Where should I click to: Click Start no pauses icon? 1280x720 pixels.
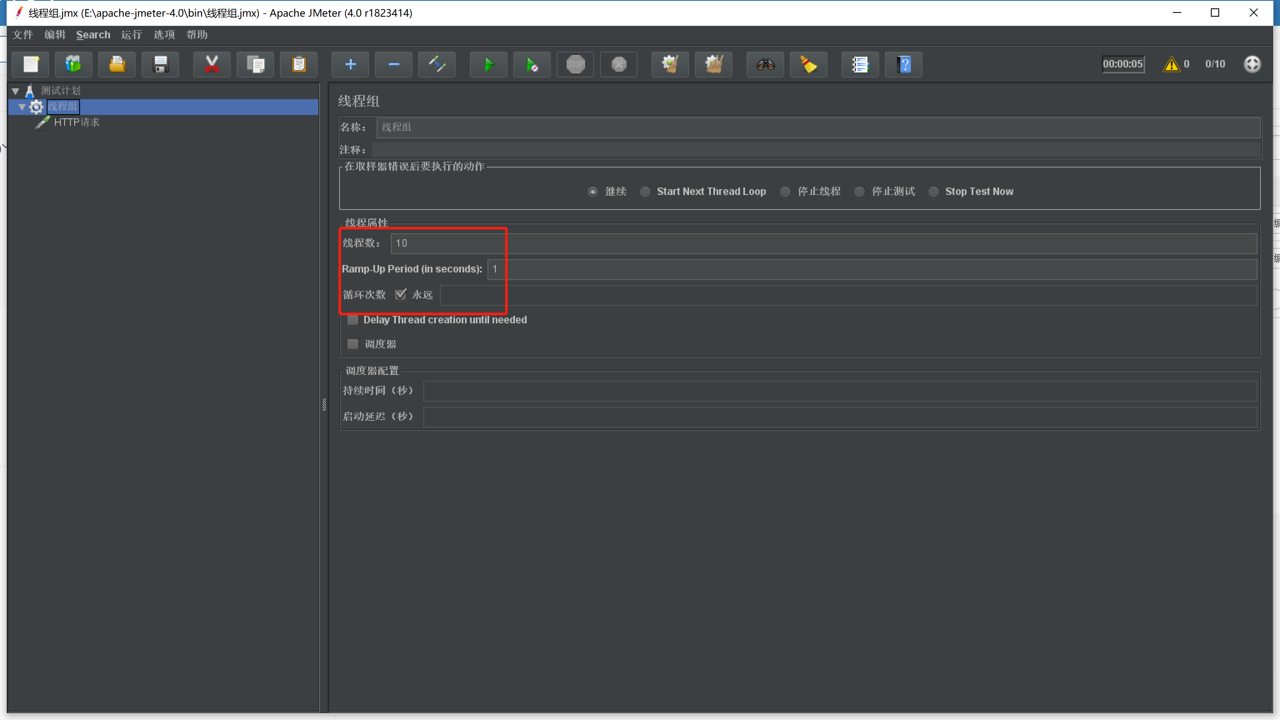(x=532, y=64)
